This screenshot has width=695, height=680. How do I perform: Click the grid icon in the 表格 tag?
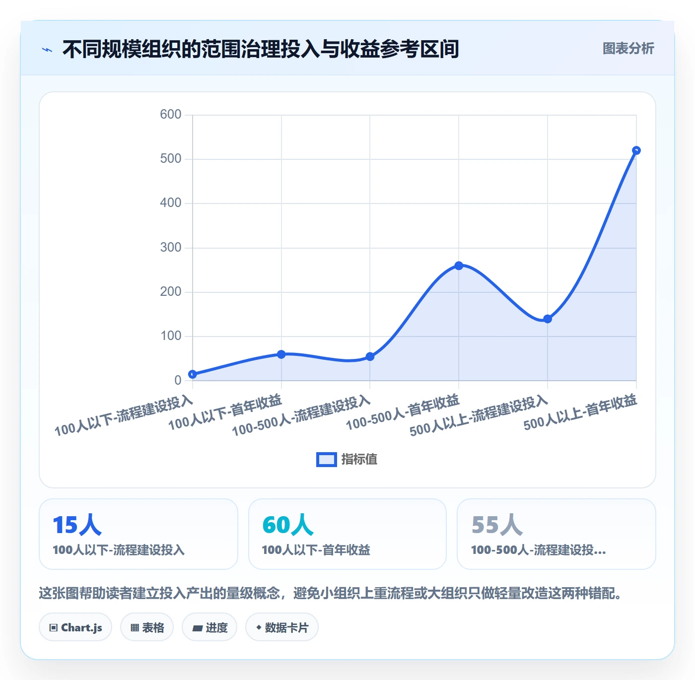pyautogui.click(x=135, y=628)
